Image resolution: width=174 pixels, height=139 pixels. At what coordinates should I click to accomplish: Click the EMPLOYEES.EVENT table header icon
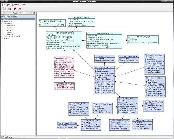pyautogui.click(x=128, y=37)
